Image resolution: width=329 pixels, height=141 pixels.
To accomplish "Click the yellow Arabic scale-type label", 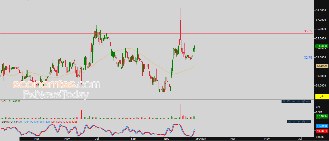I will [322, 96].
